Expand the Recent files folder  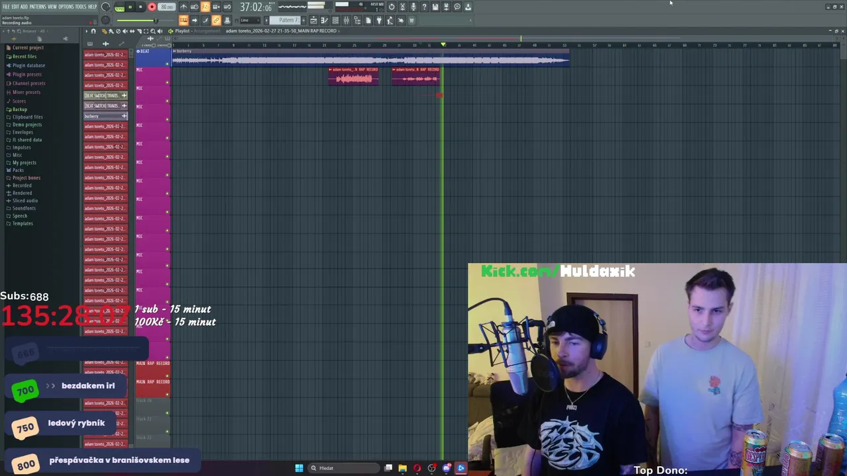[x=24, y=56]
